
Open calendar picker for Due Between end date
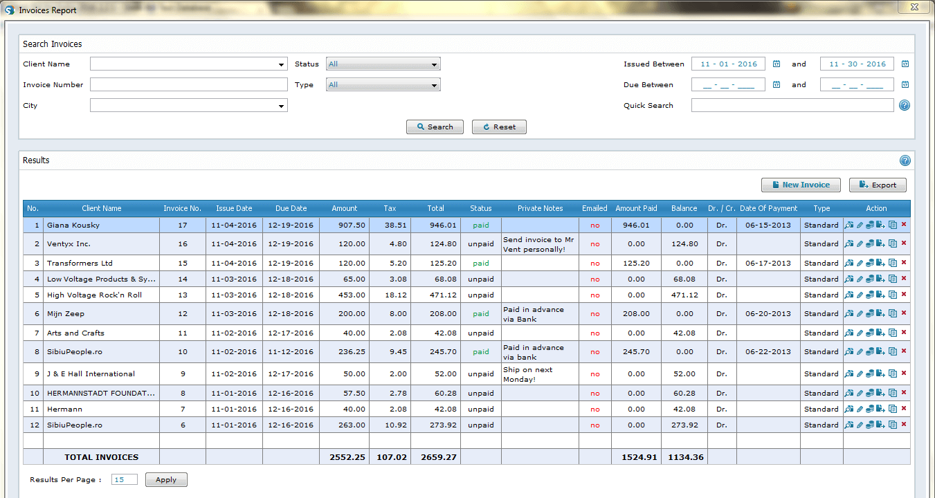tap(905, 84)
